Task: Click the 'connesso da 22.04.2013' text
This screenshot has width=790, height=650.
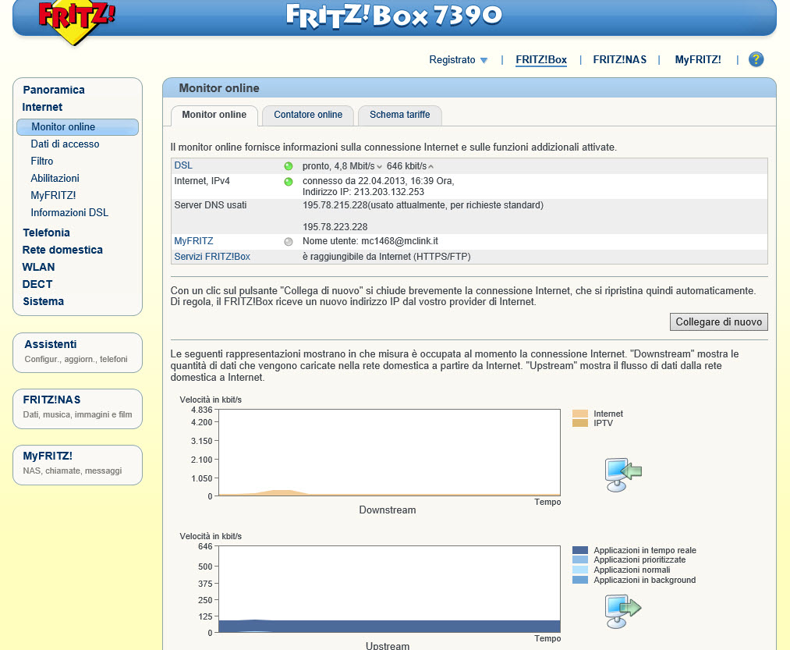Action: coord(378,181)
